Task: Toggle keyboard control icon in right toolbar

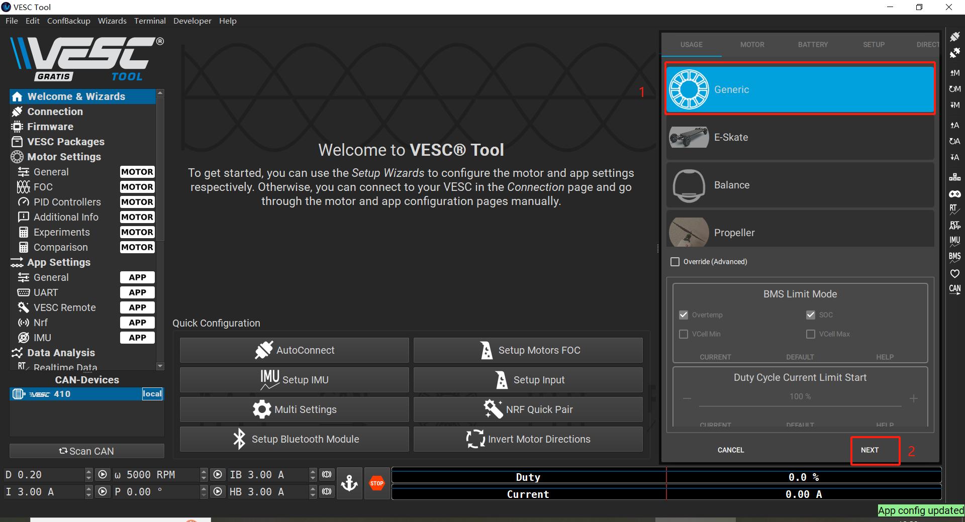Action: tap(954, 177)
